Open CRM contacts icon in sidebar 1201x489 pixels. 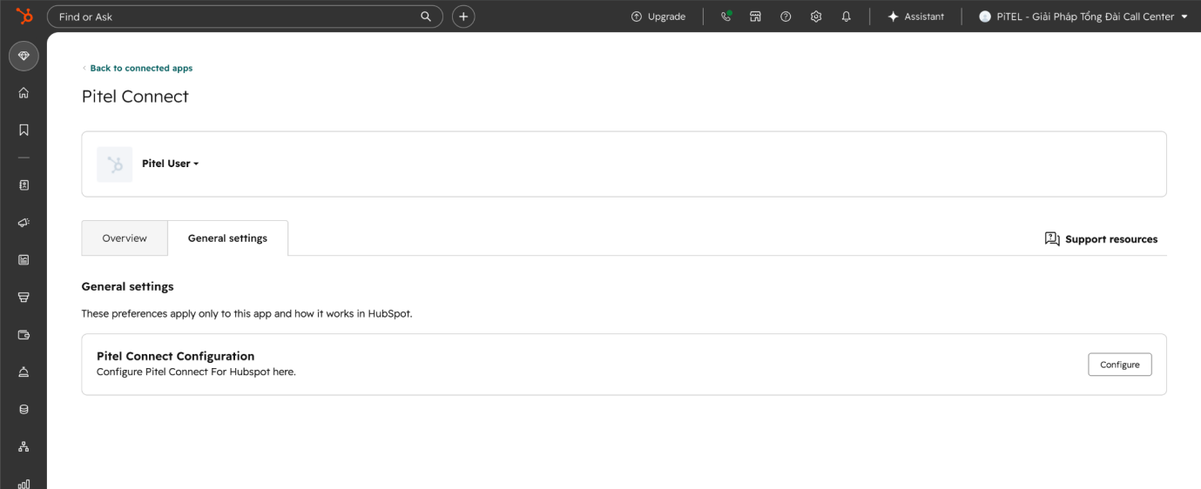[24, 185]
